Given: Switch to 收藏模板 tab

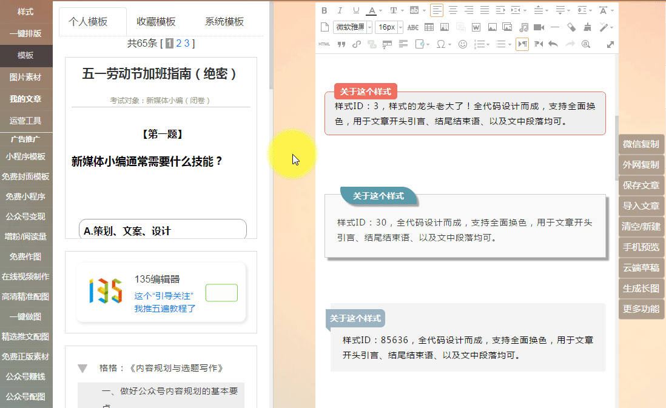Looking at the screenshot, I should click(156, 22).
